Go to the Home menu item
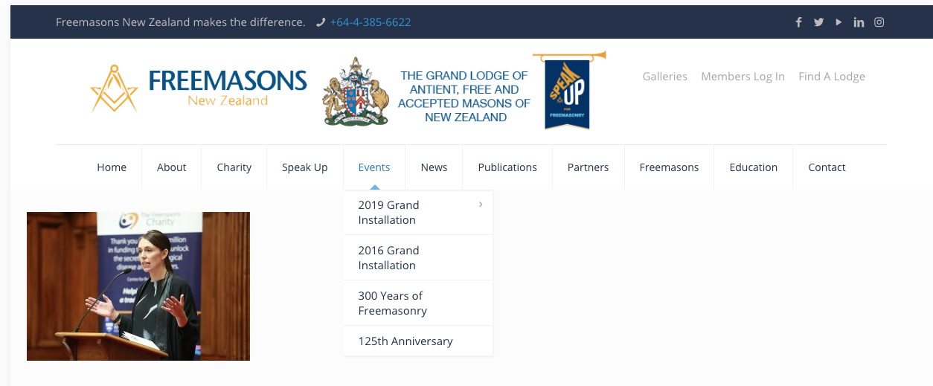The height and width of the screenshot is (386, 933). pyautogui.click(x=112, y=167)
